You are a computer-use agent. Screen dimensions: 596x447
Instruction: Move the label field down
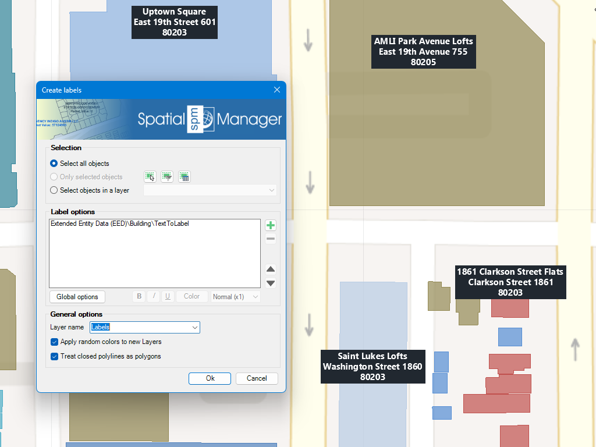pyautogui.click(x=271, y=283)
